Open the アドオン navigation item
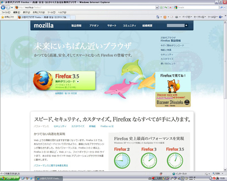 94,26
